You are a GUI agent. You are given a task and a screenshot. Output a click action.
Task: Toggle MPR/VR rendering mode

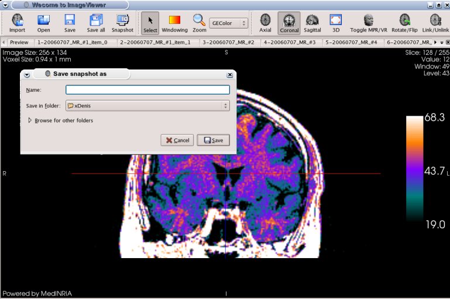(x=368, y=23)
